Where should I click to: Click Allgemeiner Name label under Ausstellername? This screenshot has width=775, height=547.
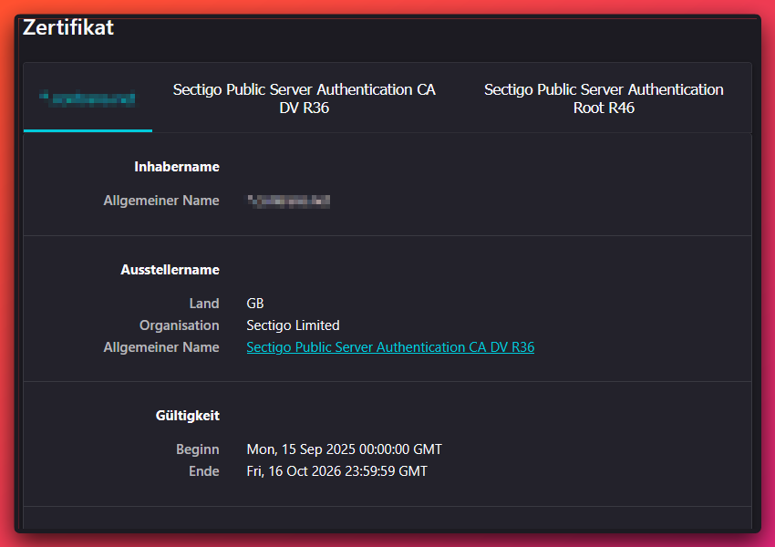point(161,346)
